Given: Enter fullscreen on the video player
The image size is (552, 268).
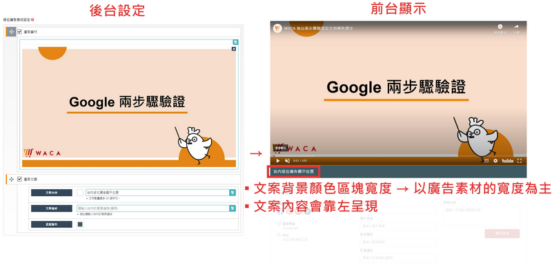Looking at the screenshot, I should click(x=520, y=161).
